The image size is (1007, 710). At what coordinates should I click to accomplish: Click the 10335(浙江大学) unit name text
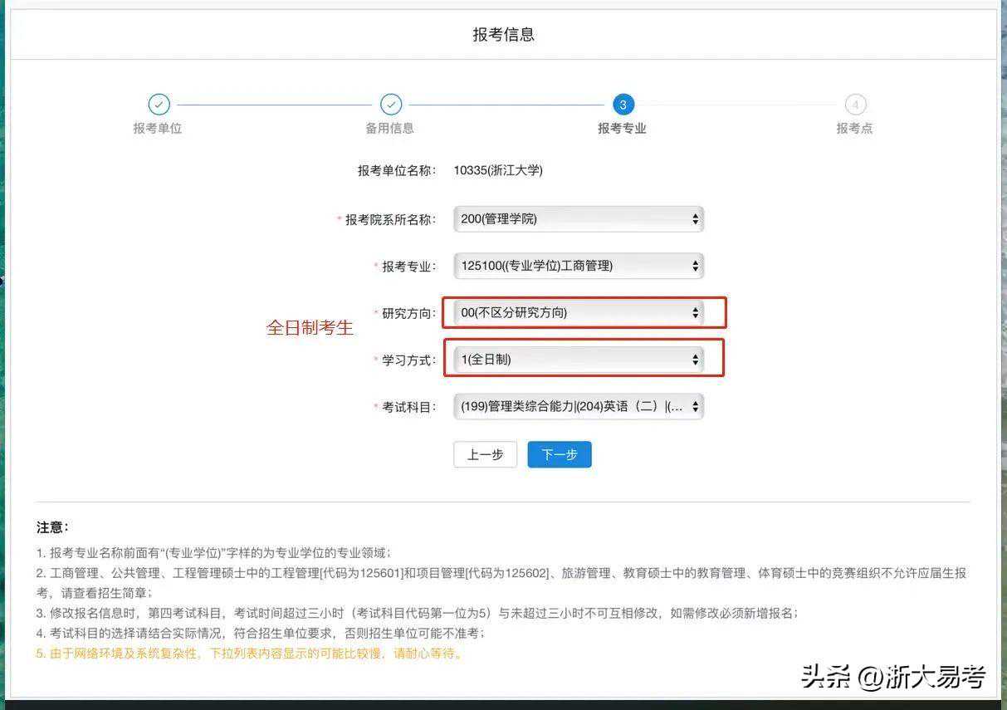coord(498,170)
